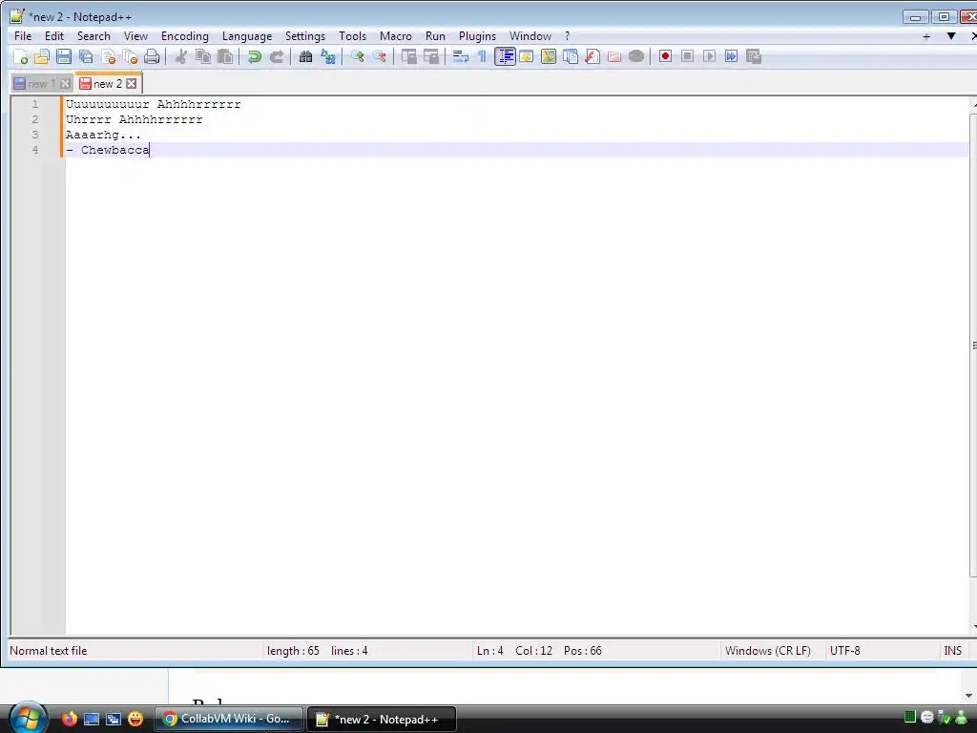Open the Edit menu

coord(54,36)
